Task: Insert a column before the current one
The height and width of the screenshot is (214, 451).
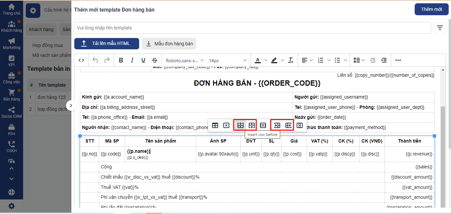Action: tap(277, 125)
